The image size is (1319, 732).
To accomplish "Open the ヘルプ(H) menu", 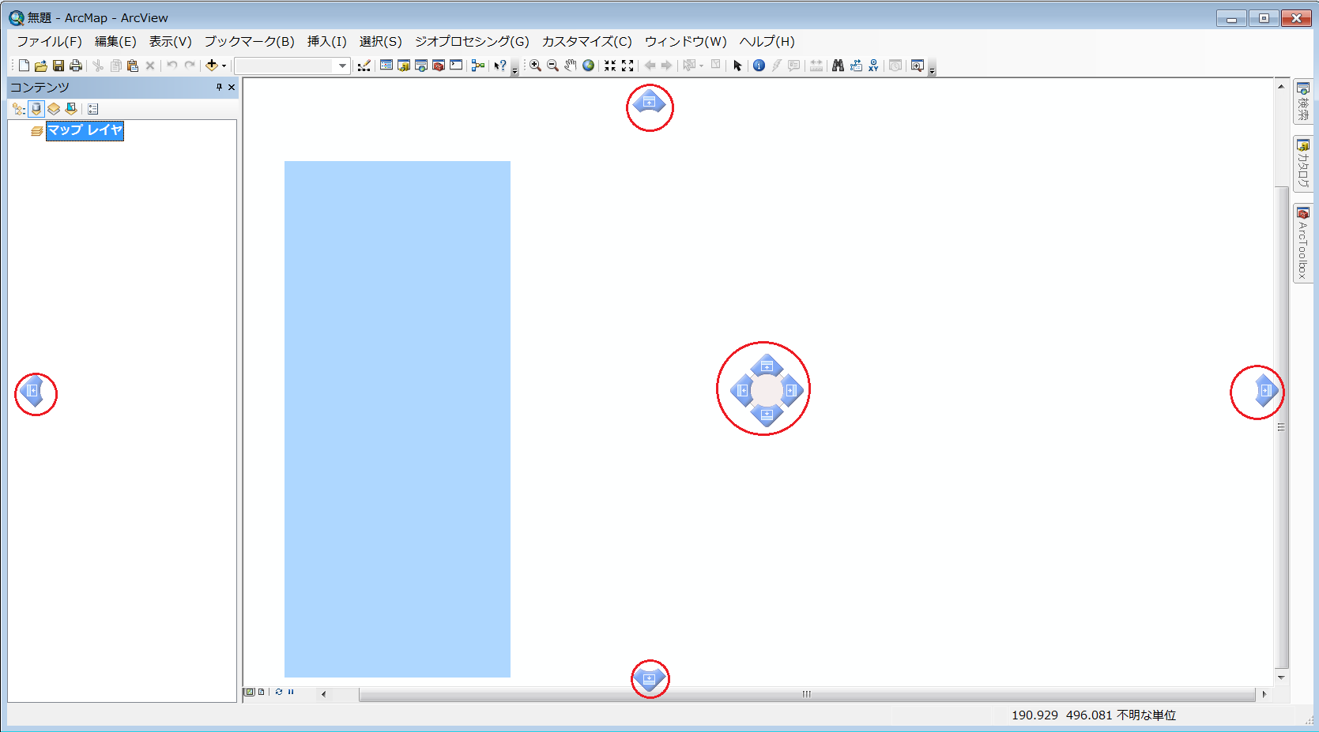I will (767, 41).
